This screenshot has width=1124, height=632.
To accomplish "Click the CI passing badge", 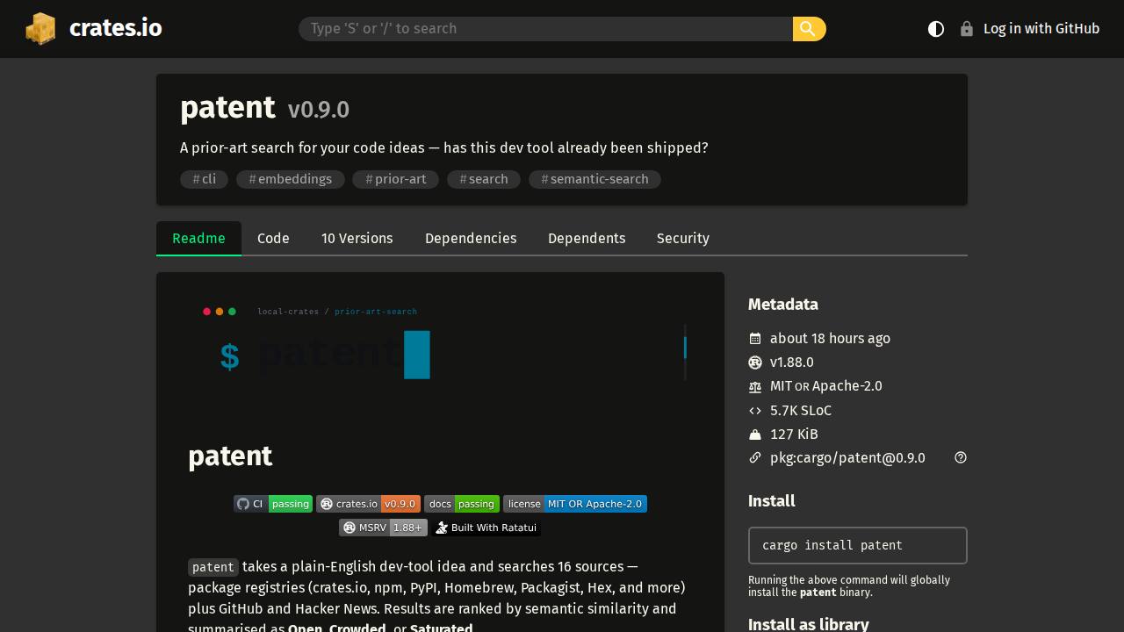I will [273, 504].
